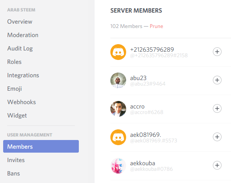This screenshot has width=231, height=183.
Task: Add role to member aek081969.
Action: pyautogui.click(x=217, y=137)
